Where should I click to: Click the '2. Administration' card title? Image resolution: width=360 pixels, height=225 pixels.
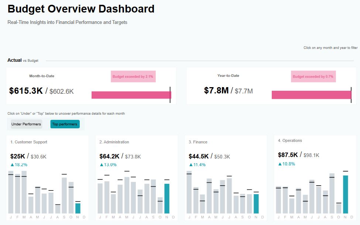[x=114, y=142]
